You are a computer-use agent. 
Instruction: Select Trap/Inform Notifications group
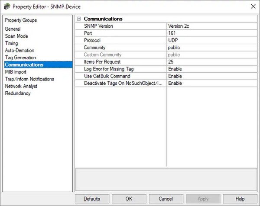point(29,79)
